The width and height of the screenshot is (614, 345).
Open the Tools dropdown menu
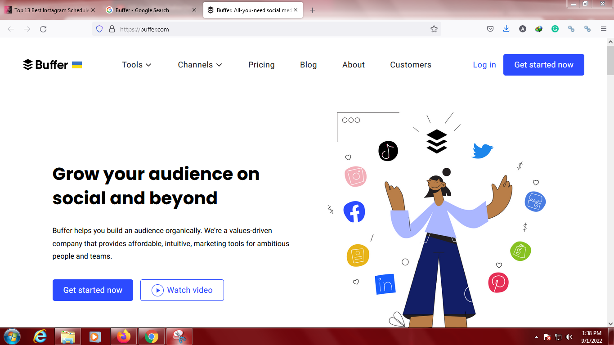coord(137,65)
